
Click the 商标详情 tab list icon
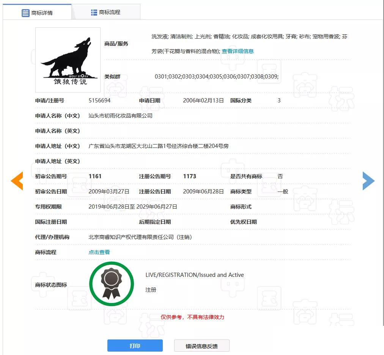tap(25, 13)
